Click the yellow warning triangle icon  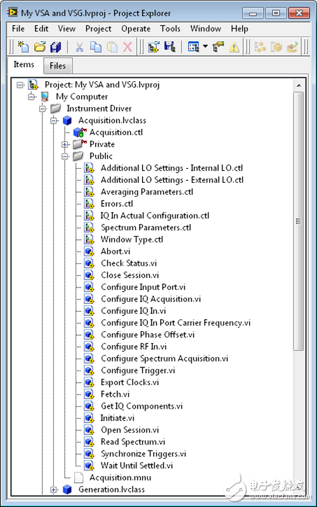tap(234, 47)
